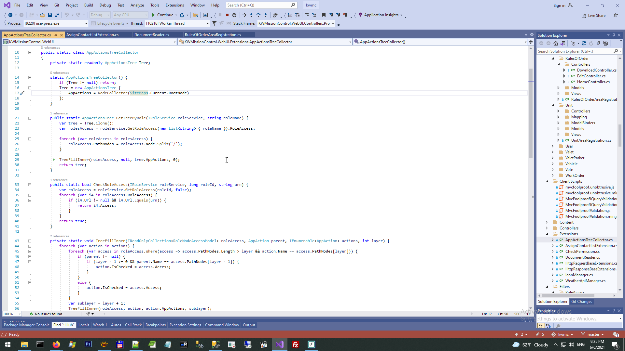
Task: Click Sync with Active Document icon
Action: pos(584,43)
